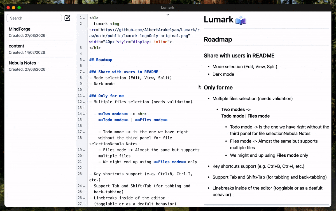This screenshot has width=336, height=211.
Task: Fold the Files mode item at line 19
Action: tap(84, 150)
